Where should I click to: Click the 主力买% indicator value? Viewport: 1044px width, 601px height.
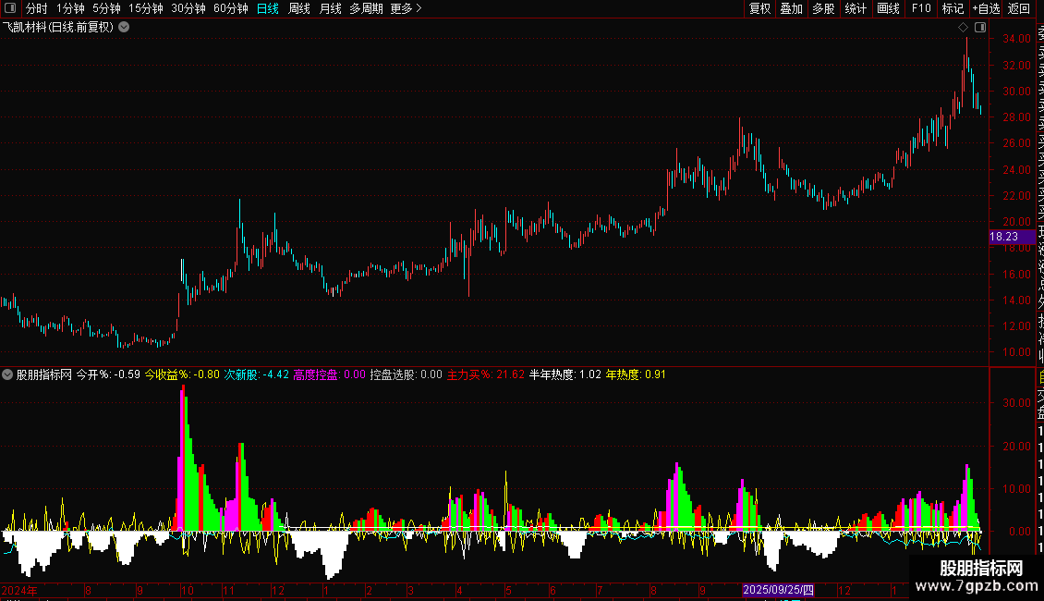pyautogui.click(x=485, y=374)
